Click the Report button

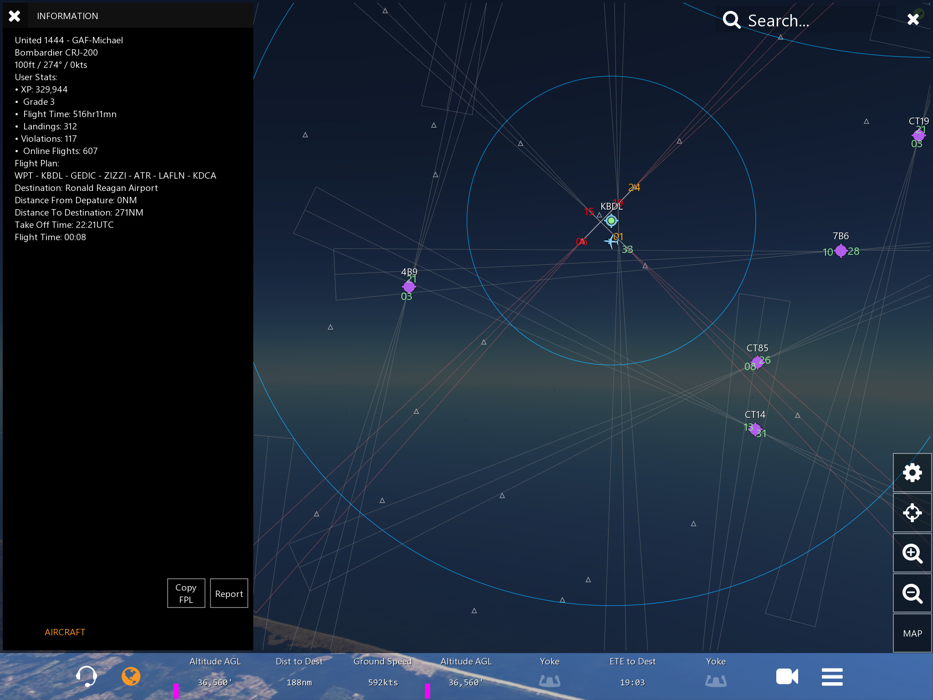229,593
